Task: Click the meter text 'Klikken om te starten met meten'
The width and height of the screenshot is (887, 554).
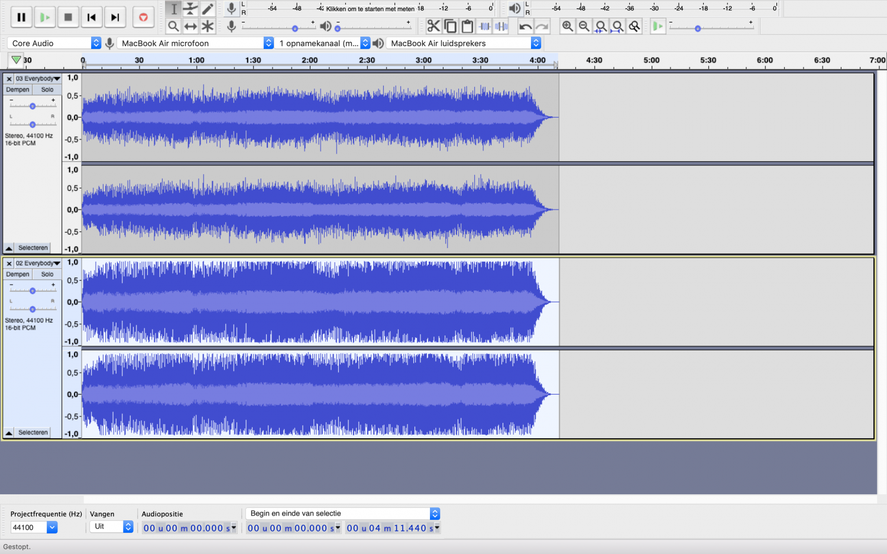Action: (370, 9)
